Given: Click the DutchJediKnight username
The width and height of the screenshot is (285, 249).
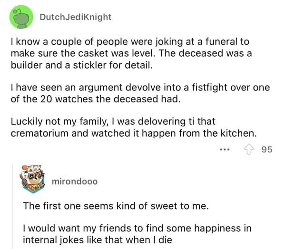Looking at the screenshot, I should [76, 17].
